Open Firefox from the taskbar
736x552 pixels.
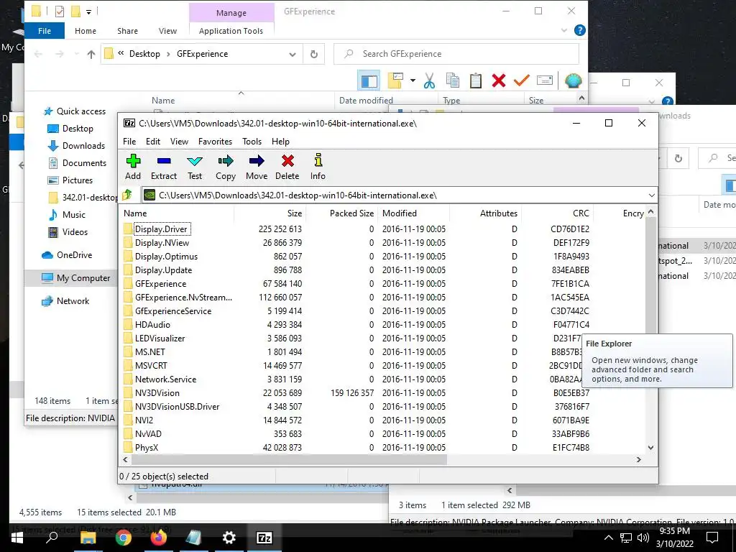[159, 538]
